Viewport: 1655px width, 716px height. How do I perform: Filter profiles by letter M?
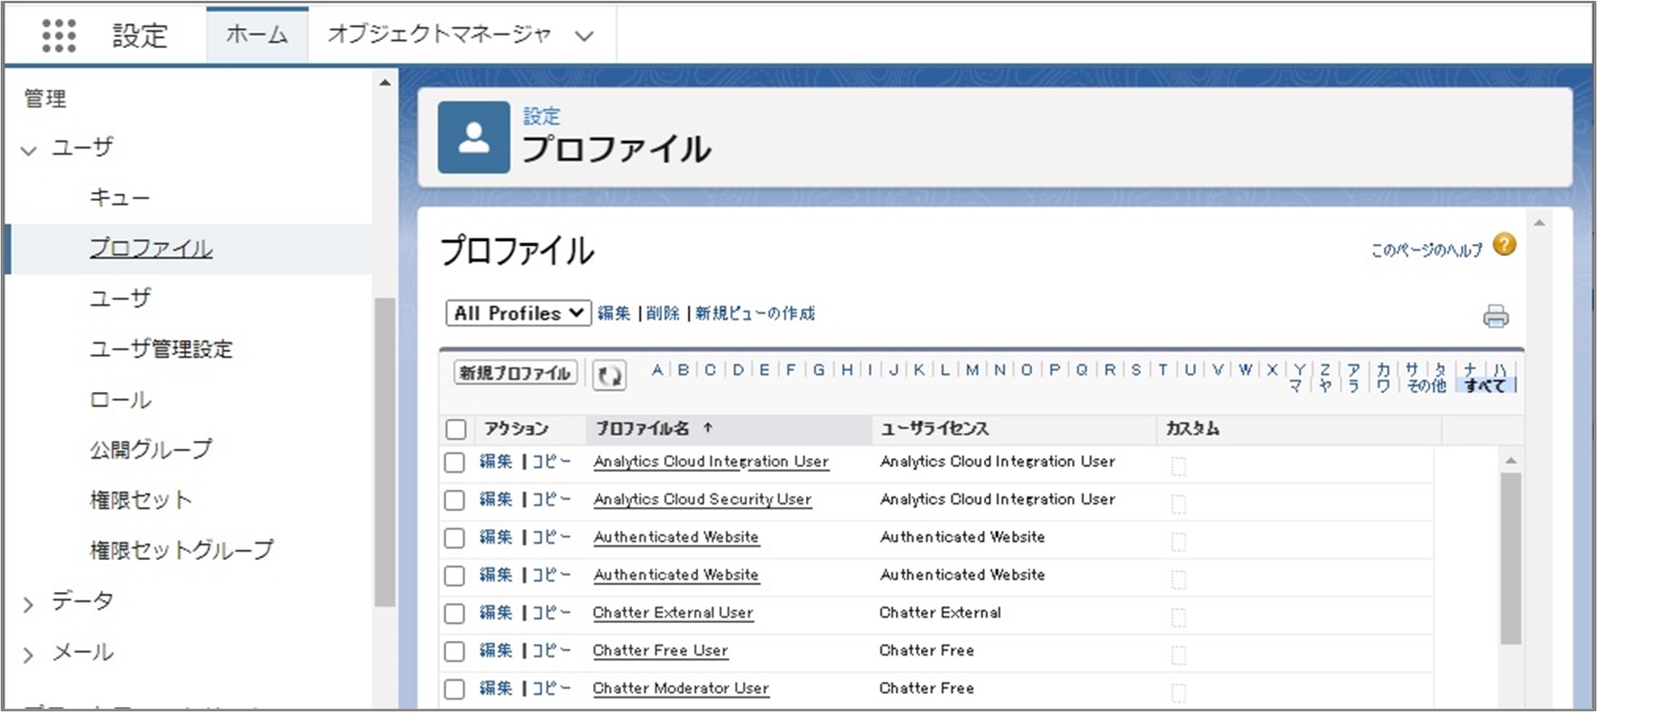(972, 369)
